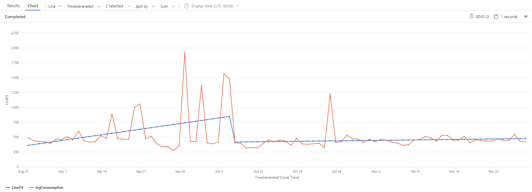Click the tall Sep 28 spike on the chart
Screen dimensions: 532x192
(185, 53)
